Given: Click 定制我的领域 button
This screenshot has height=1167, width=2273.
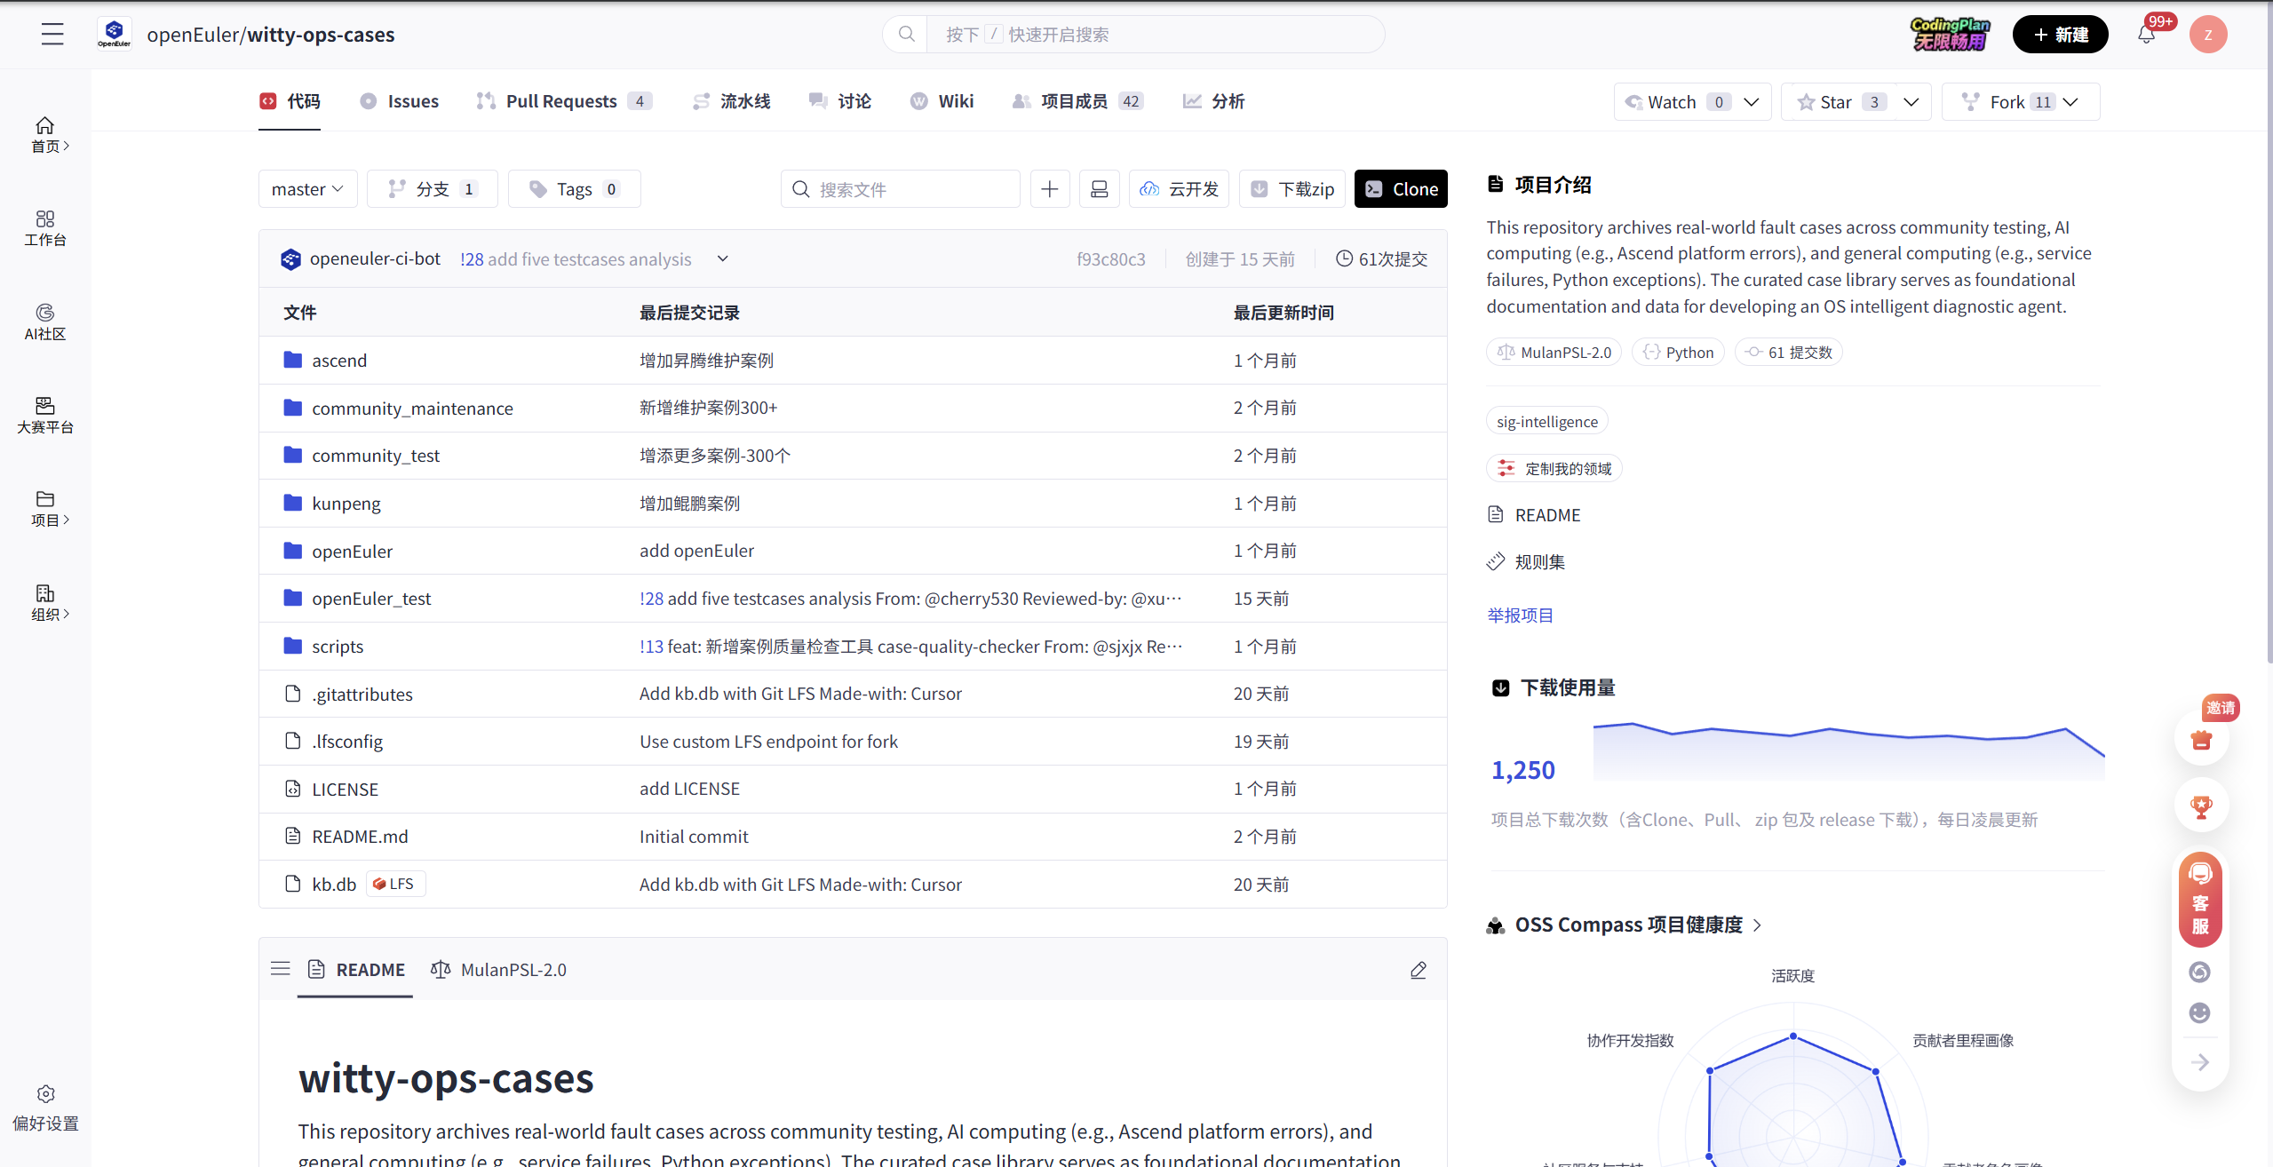Looking at the screenshot, I should (x=1554, y=468).
